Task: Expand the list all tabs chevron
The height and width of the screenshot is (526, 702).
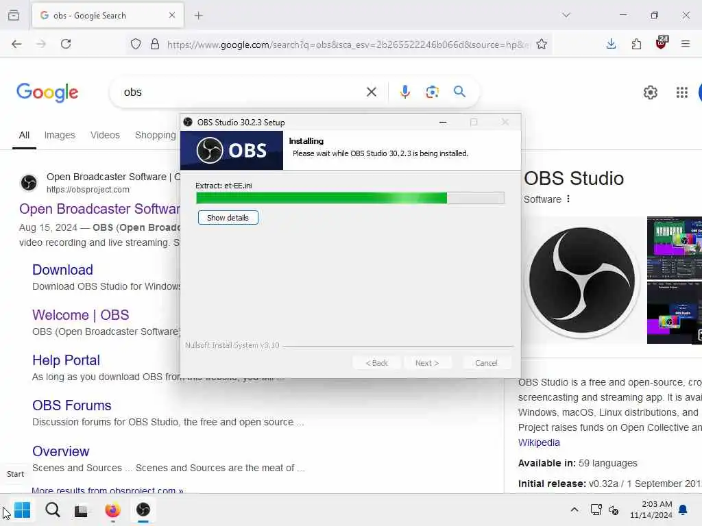Action: point(566,15)
